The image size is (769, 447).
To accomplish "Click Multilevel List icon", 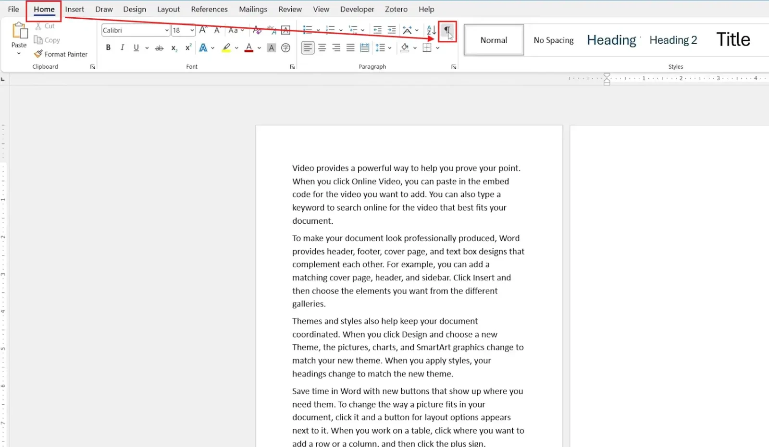I will click(353, 30).
